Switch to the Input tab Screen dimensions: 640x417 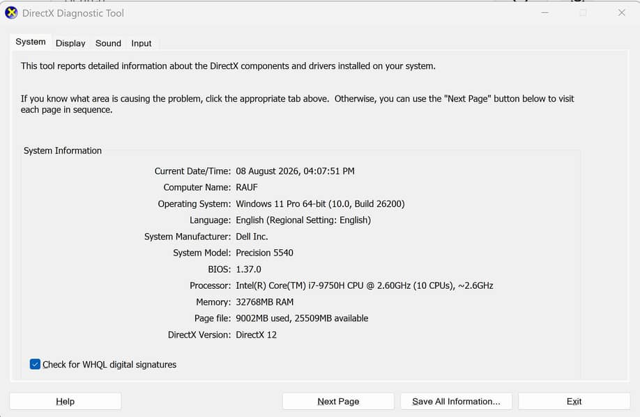point(142,43)
